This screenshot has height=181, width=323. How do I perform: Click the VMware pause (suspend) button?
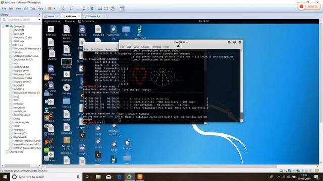[x=50, y=9]
